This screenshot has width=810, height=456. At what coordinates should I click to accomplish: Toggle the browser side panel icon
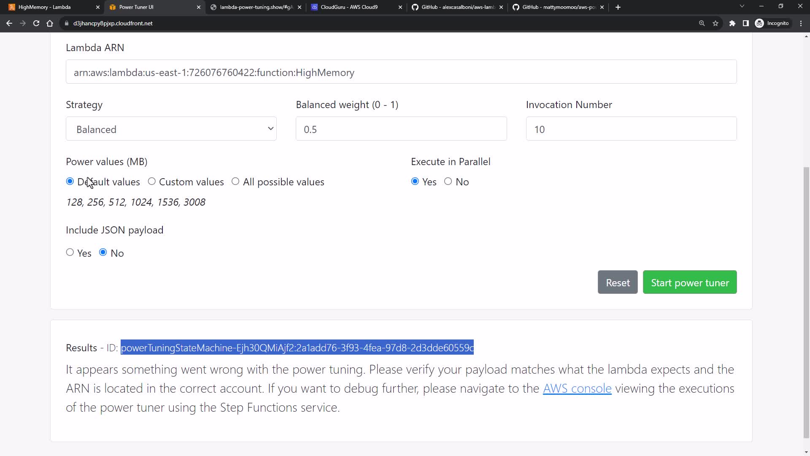pyautogui.click(x=746, y=23)
